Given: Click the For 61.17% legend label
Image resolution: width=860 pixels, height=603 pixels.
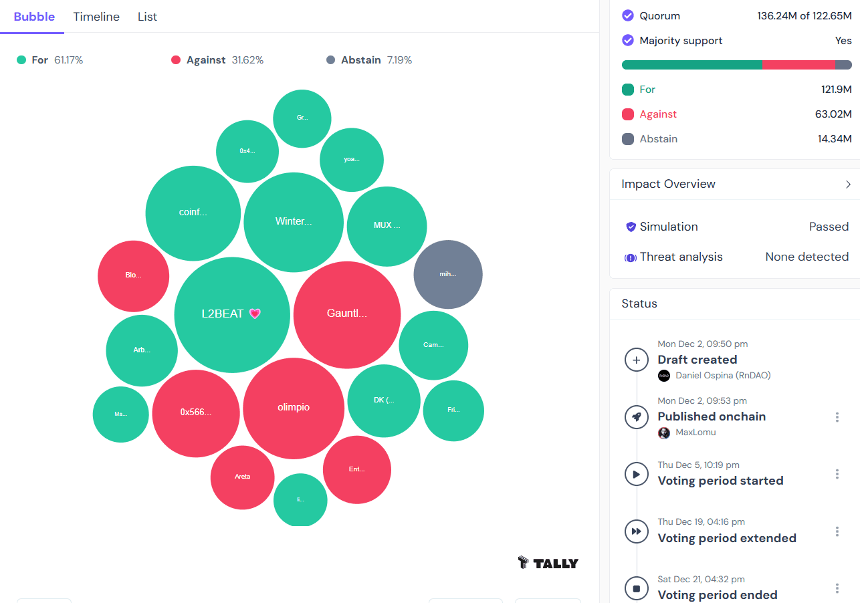Looking at the screenshot, I should pyautogui.click(x=58, y=60).
